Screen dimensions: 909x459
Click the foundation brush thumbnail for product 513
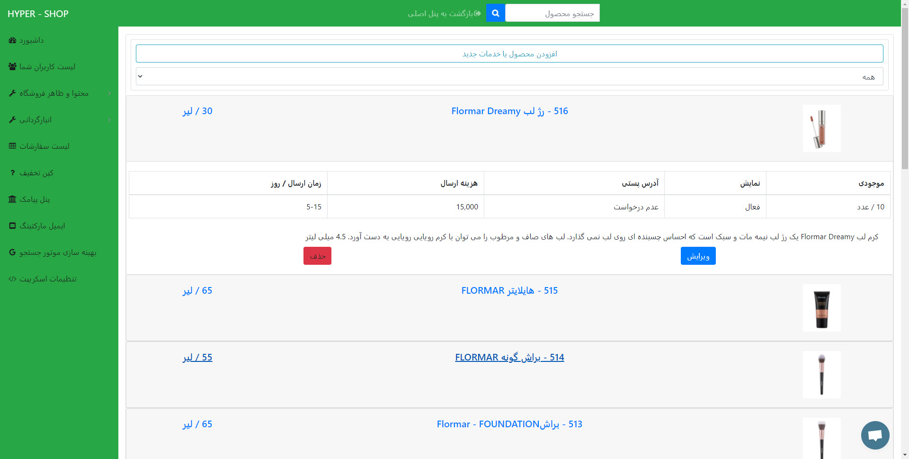tap(821, 438)
